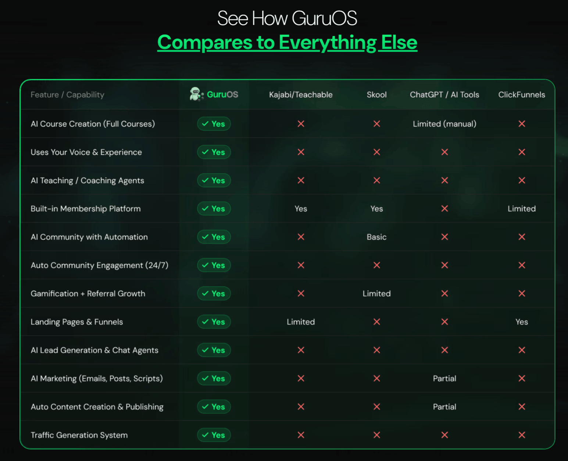Click Kajabi/Teachable X for Auto Content Creation & Publishing

pos(301,407)
